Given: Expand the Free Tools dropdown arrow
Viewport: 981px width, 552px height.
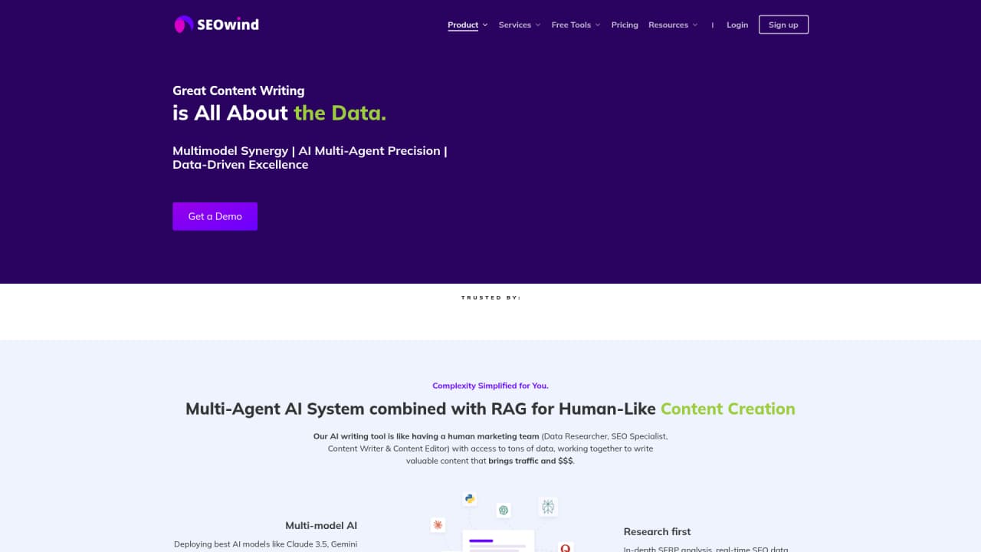Looking at the screenshot, I should pos(598,25).
